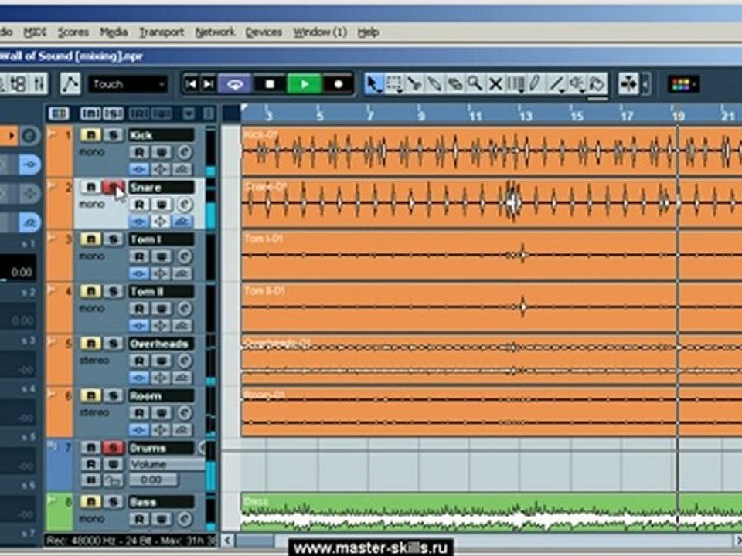
Task: Go to the previous marker
Action: [x=191, y=84]
